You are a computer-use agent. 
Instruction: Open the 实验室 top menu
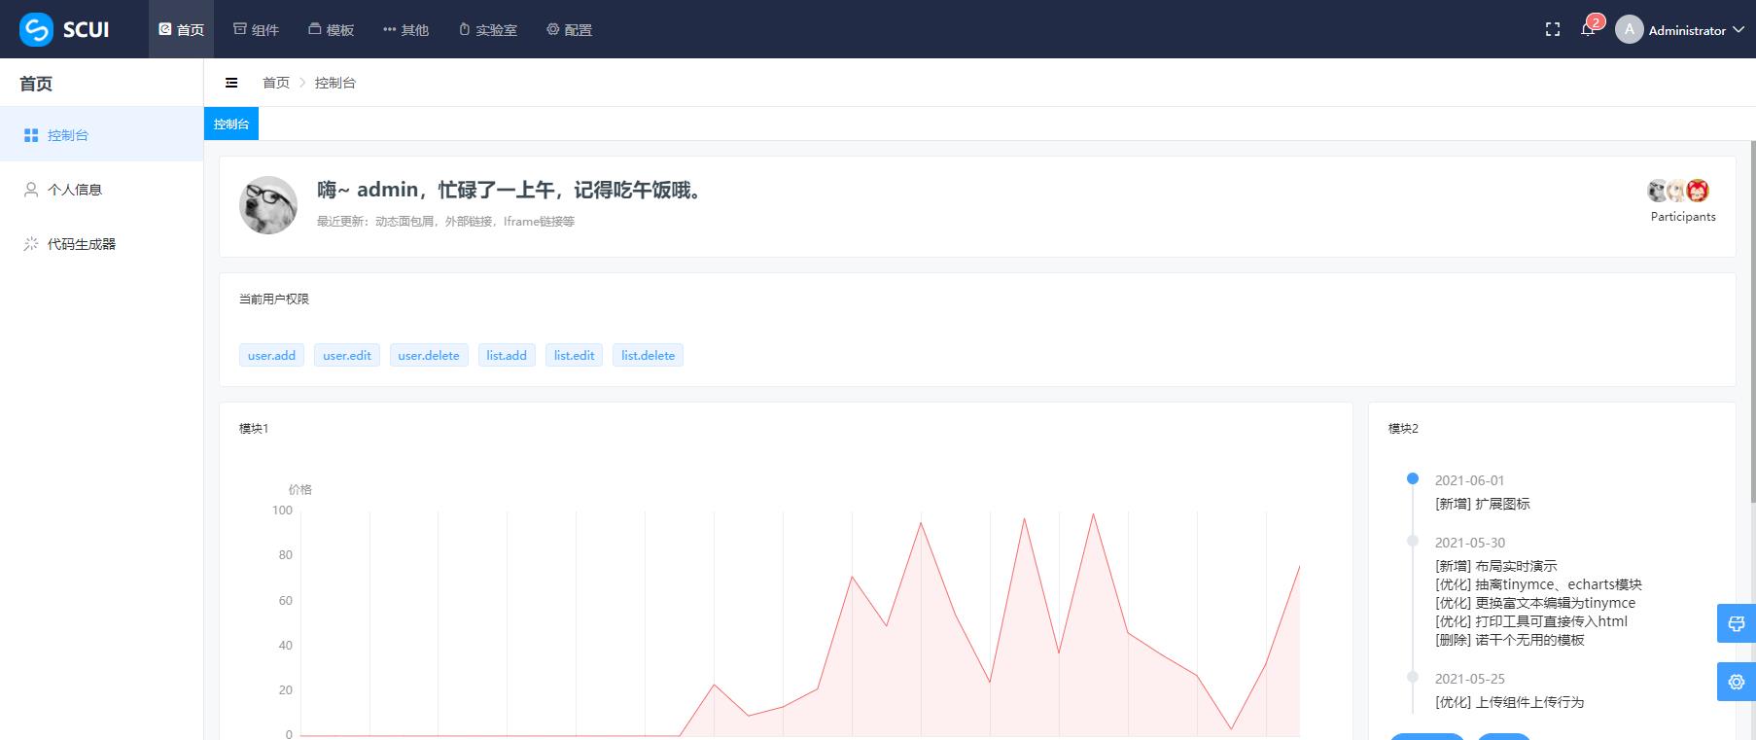tap(487, 30)
